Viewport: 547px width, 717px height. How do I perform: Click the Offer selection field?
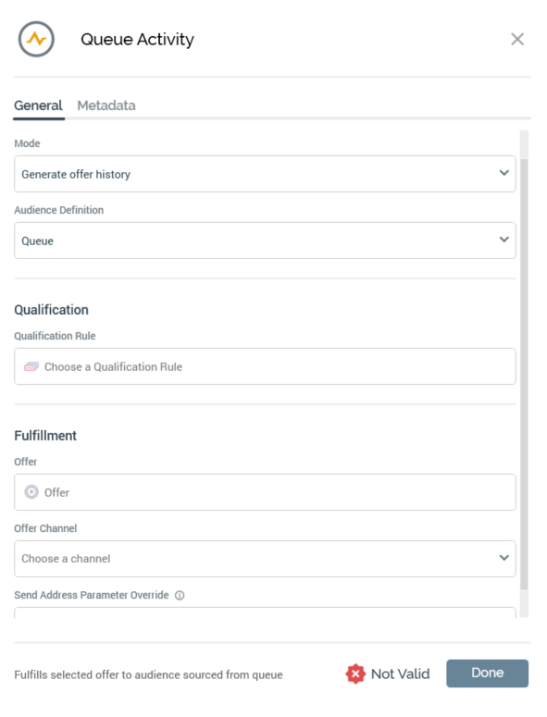pos(265,492)
